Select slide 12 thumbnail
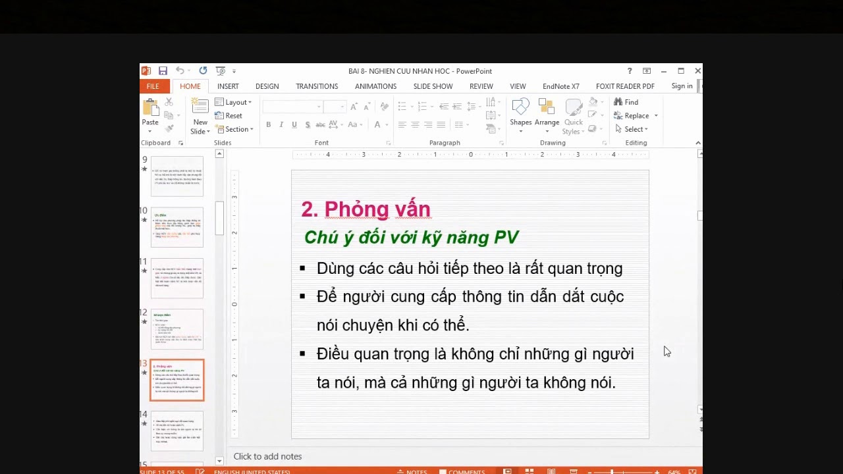This screenshot has height=474, width=843. pos(177,329)
